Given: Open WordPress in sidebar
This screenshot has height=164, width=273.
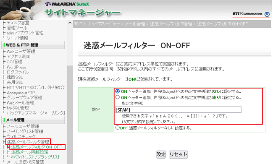Looking at the screenshot, I should 16,67.
